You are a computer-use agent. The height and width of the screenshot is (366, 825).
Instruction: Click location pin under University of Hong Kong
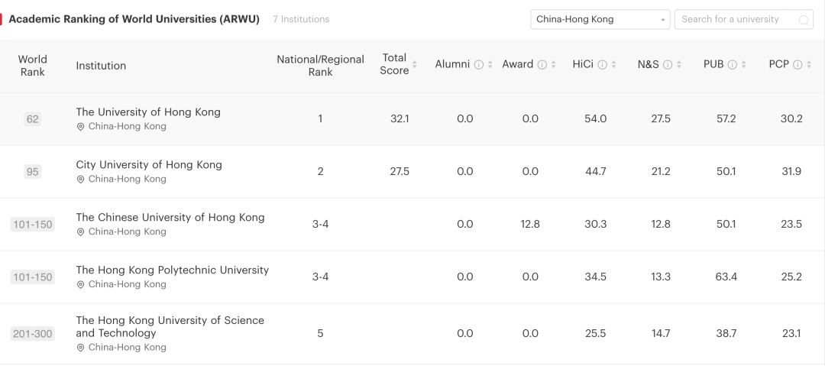click(x=80, y=127)
